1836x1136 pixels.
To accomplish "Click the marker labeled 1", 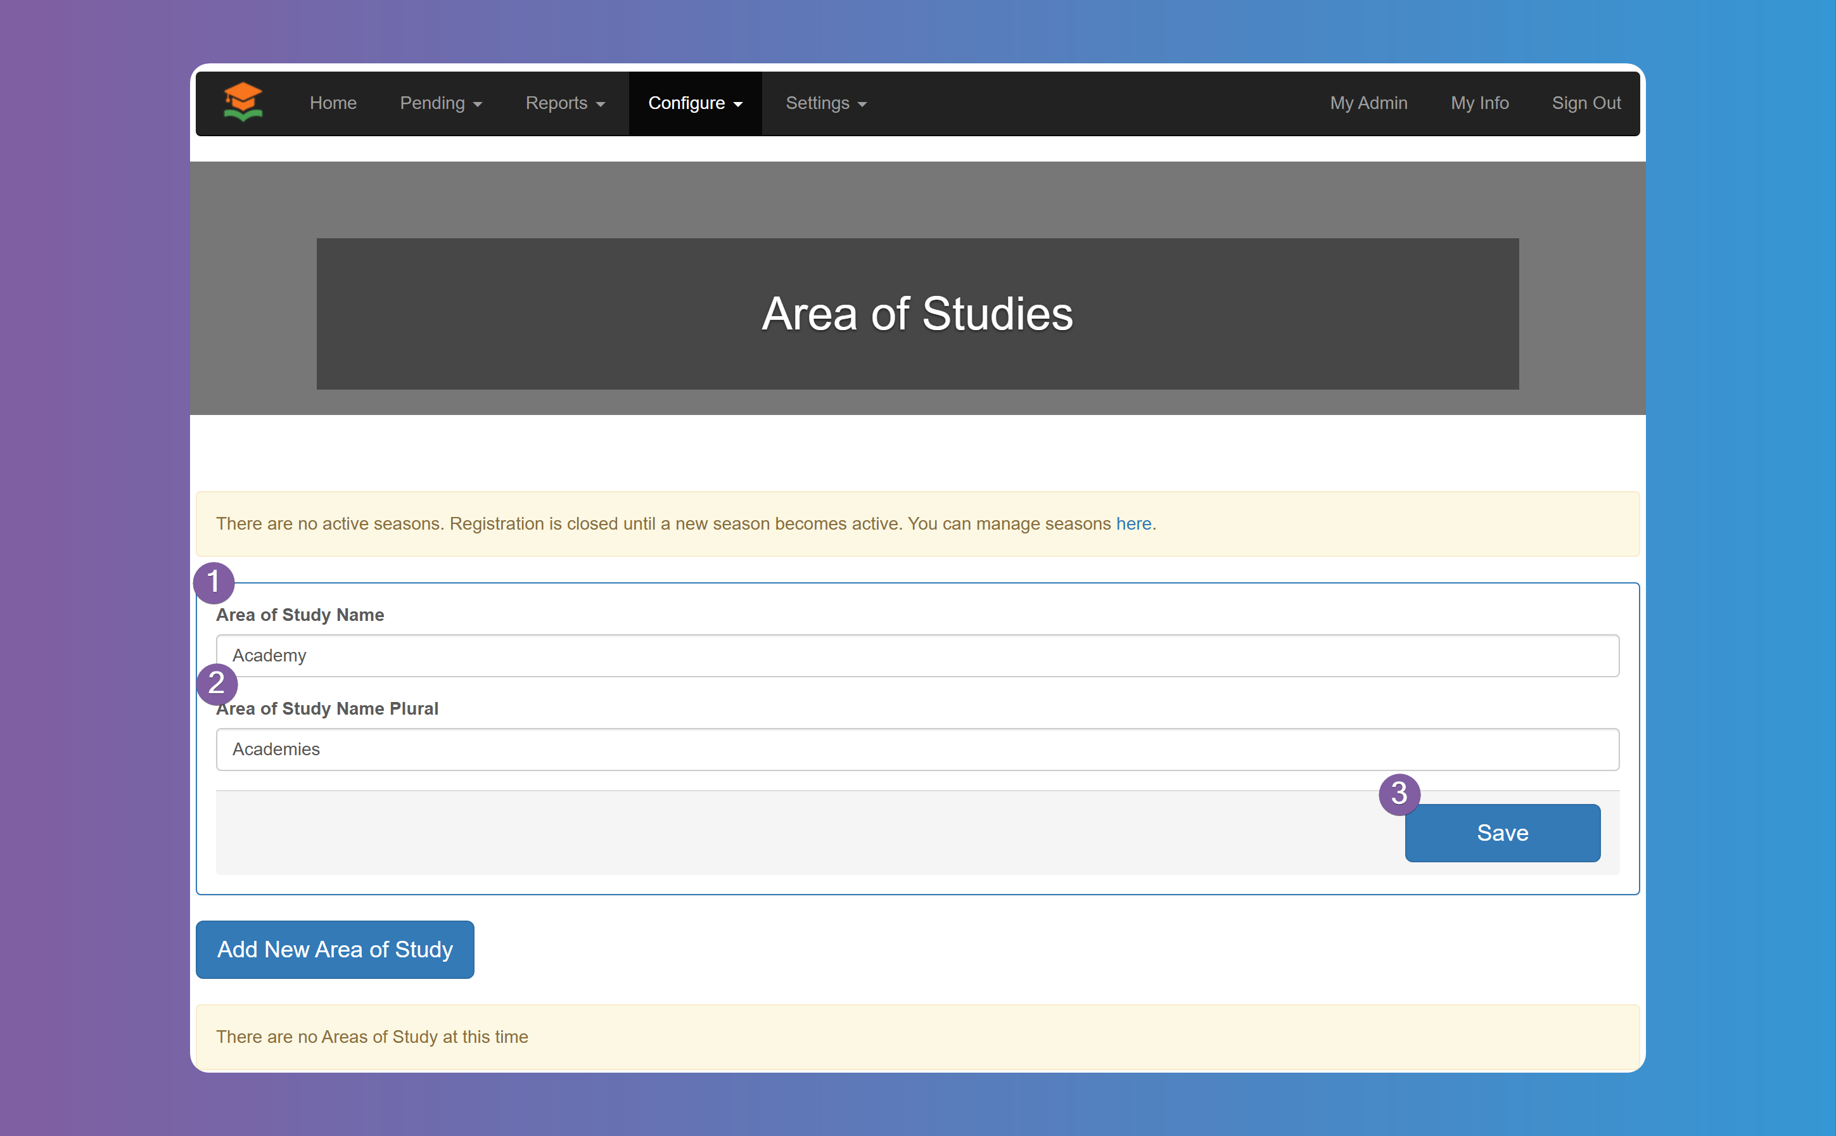I will point(214,582).
